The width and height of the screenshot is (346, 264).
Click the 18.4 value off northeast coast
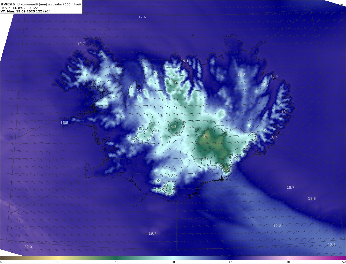274,76
